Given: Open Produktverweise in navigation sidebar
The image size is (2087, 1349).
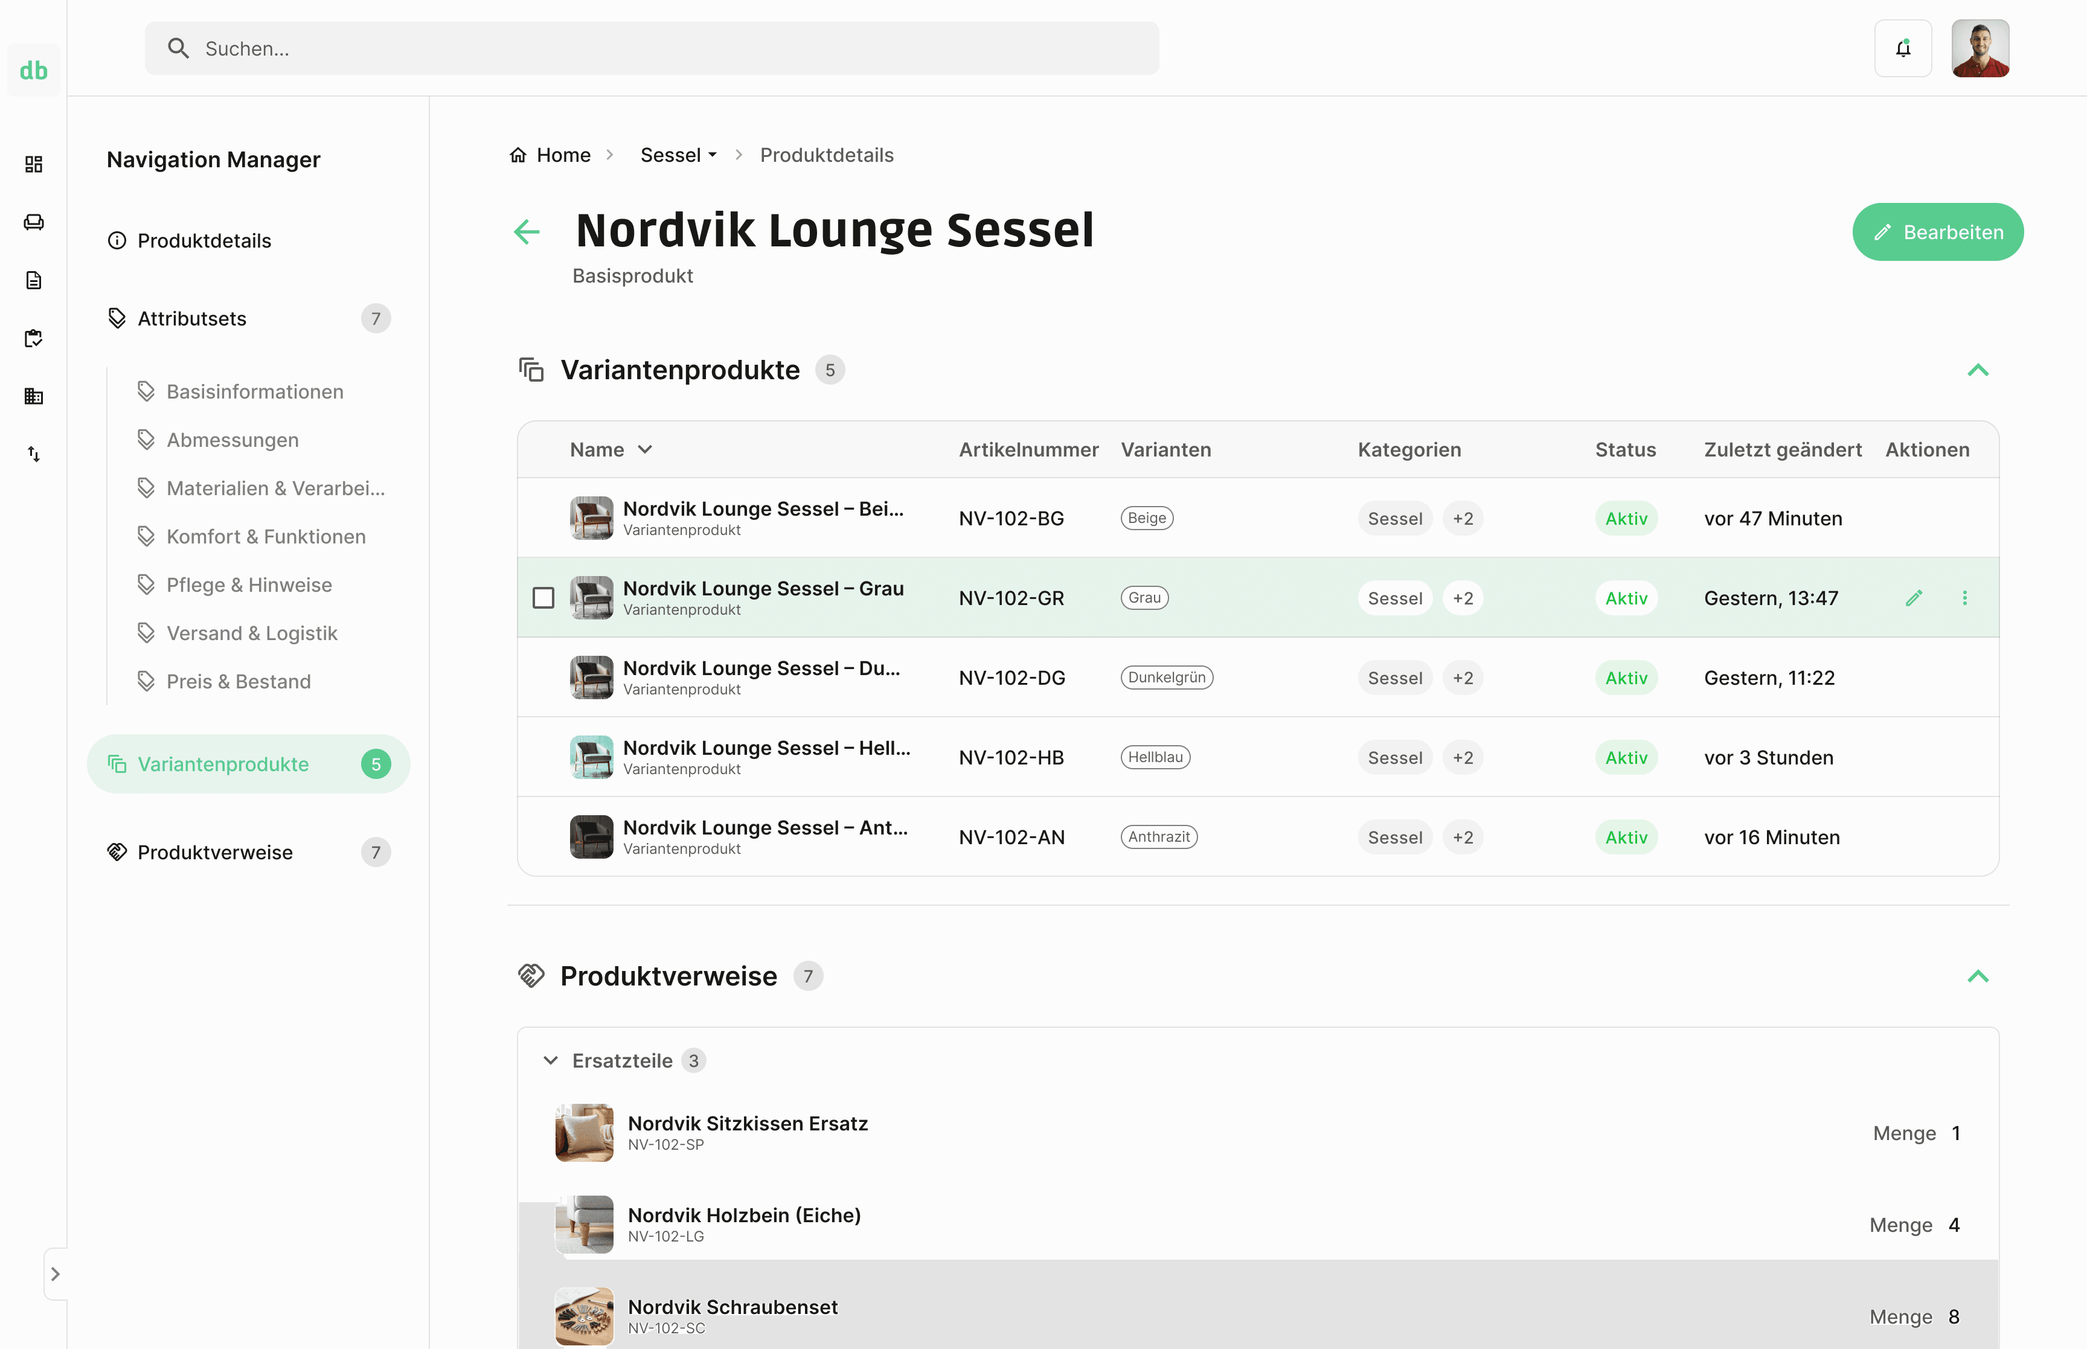Looking at the screenshot, I should click(214, 851).
